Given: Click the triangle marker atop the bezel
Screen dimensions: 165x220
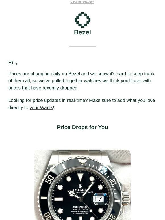Looking at the screenshot, I should tap(82, 161).
